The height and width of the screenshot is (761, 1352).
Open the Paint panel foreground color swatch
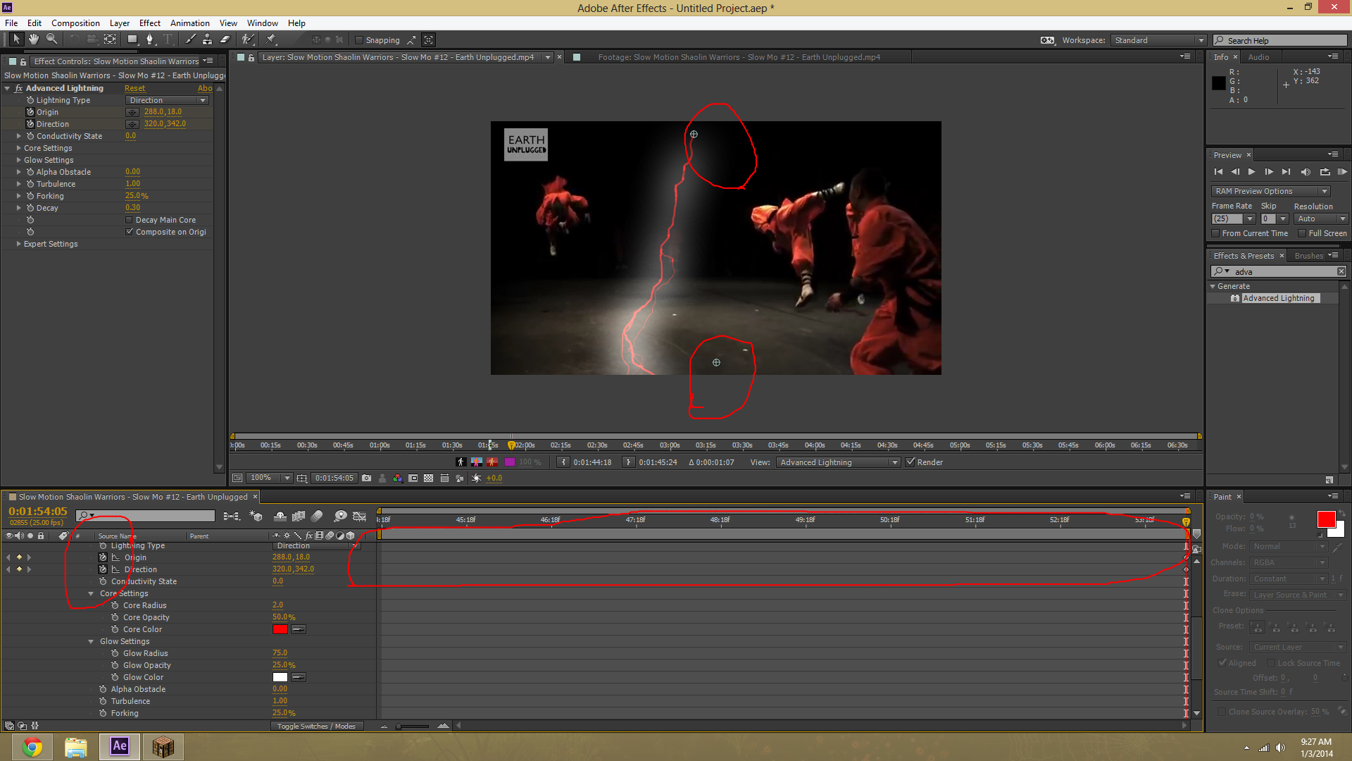[1326, 519]
